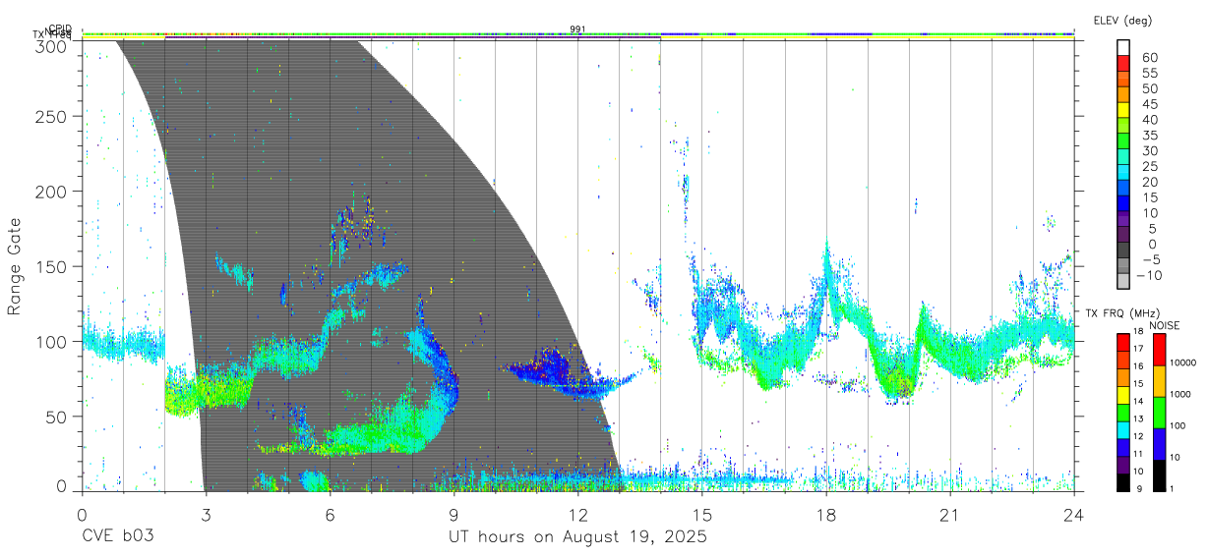Click the Range Gate '150' tick label
The image size is (1208, 557).
click(x=53, y=266)
